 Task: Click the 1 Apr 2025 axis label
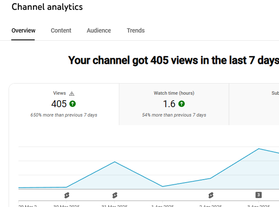coord(162,206)
